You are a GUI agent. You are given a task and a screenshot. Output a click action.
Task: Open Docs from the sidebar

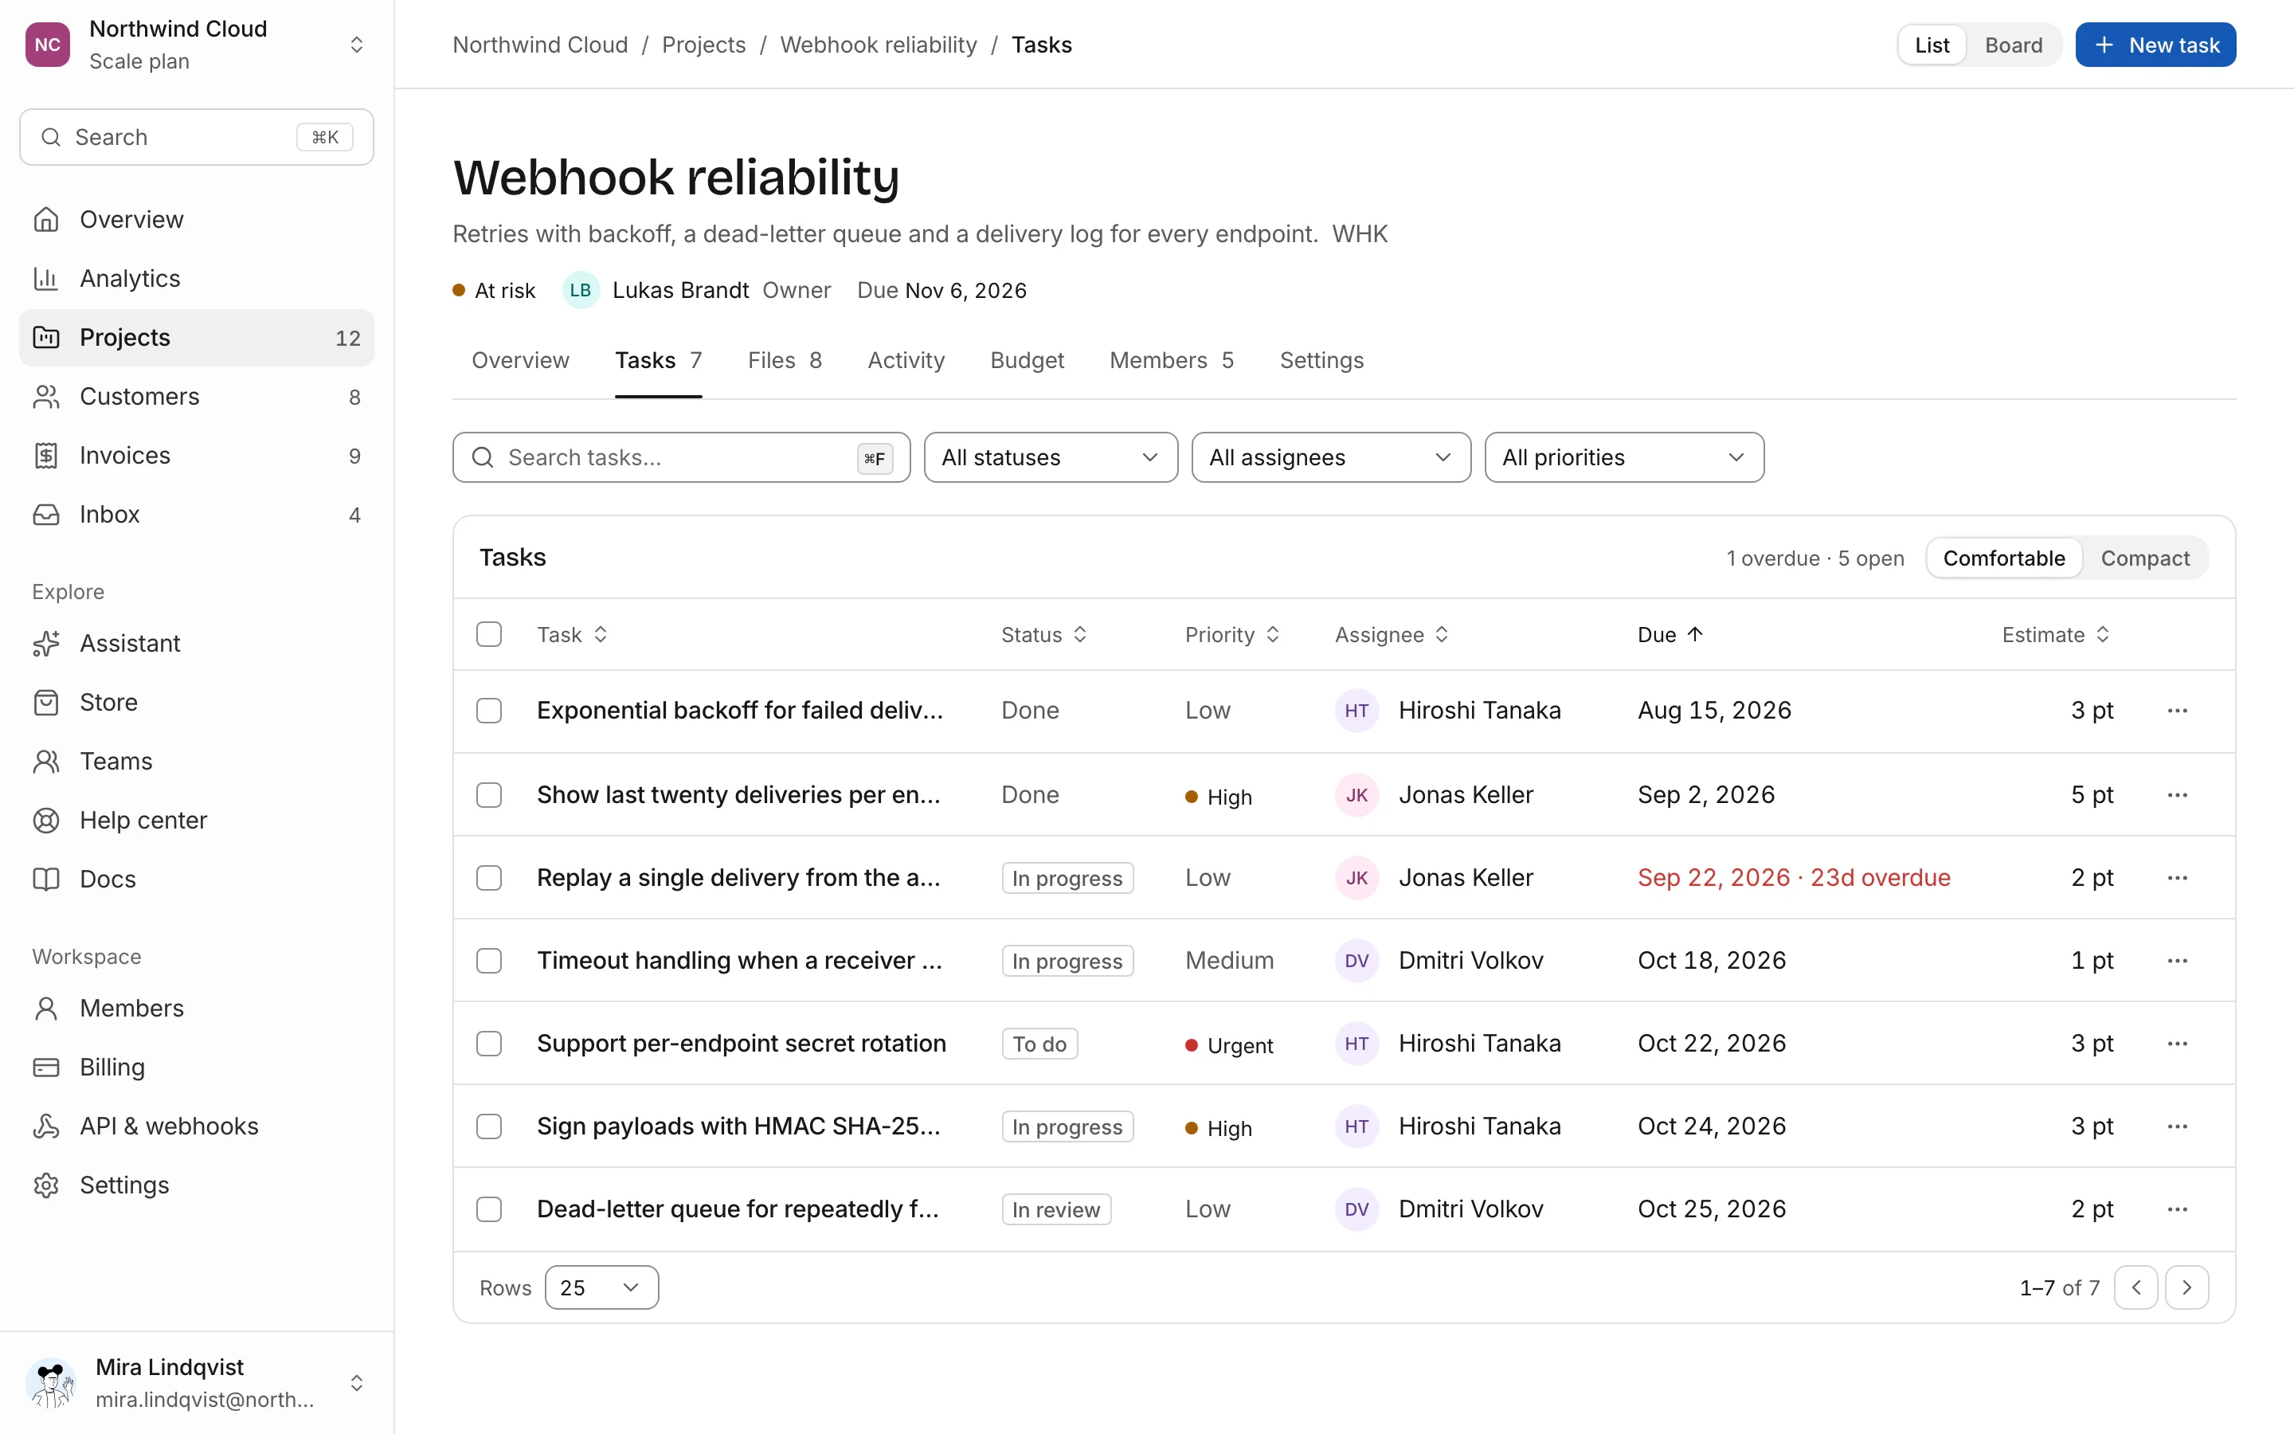point(196,878)
